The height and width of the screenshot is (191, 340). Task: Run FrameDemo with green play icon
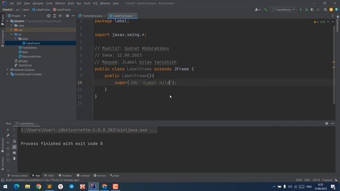pyautogui.click(x=301, y=10)
